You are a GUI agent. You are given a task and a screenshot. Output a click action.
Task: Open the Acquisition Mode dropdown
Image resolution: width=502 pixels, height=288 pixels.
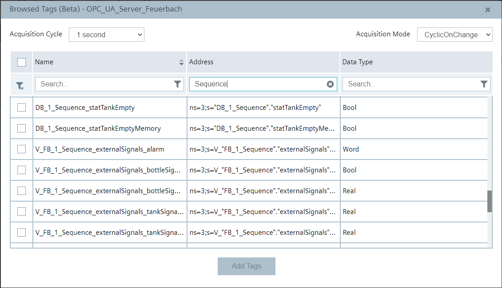coord(454,34)
